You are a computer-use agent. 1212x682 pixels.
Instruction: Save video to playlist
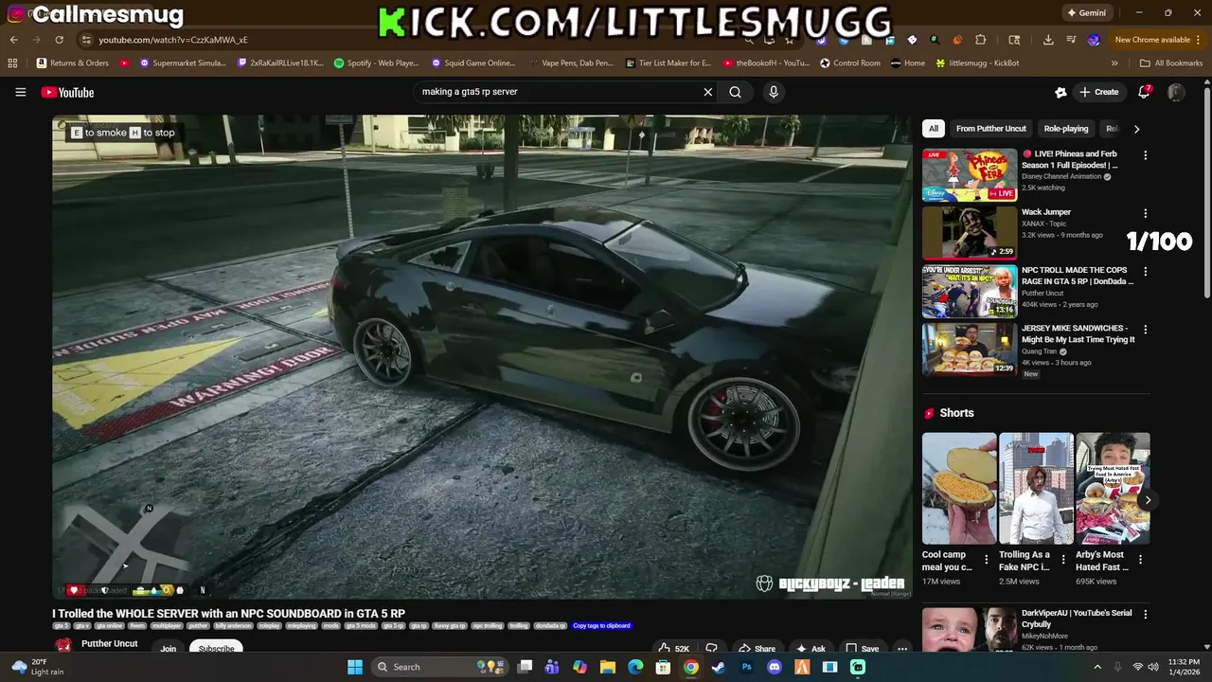tap(862, 649)
